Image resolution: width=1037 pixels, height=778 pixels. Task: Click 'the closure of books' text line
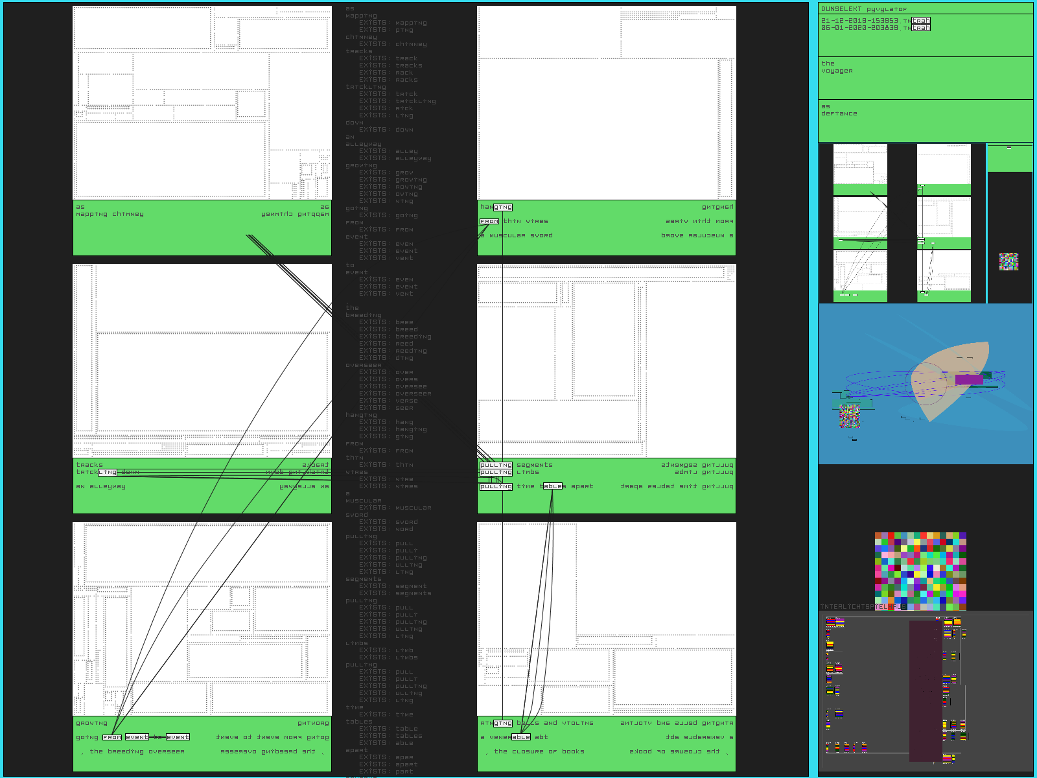pyautogui.click(x=539, y=751)
